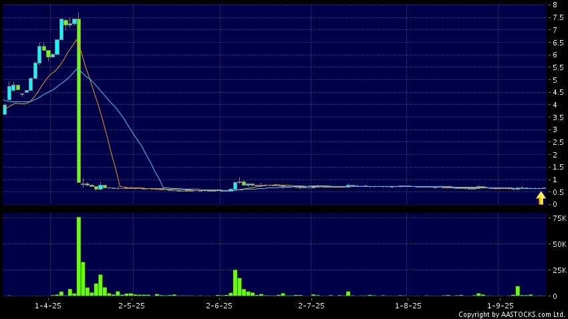
Task: Click the "5.5" price axis label
Action: (558, 67)
